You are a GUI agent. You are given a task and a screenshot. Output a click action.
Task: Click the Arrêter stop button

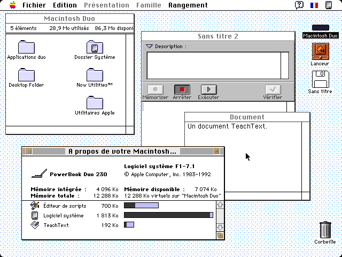click(x=182, y=89)
